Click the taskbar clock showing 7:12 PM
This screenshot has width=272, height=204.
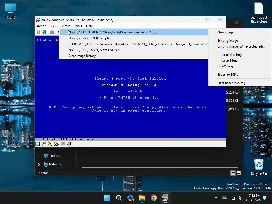pyautogui.click(x=253, y=198)
